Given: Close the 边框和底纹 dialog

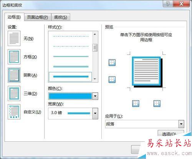Looking at the screenshot, I should click(181, 3).
